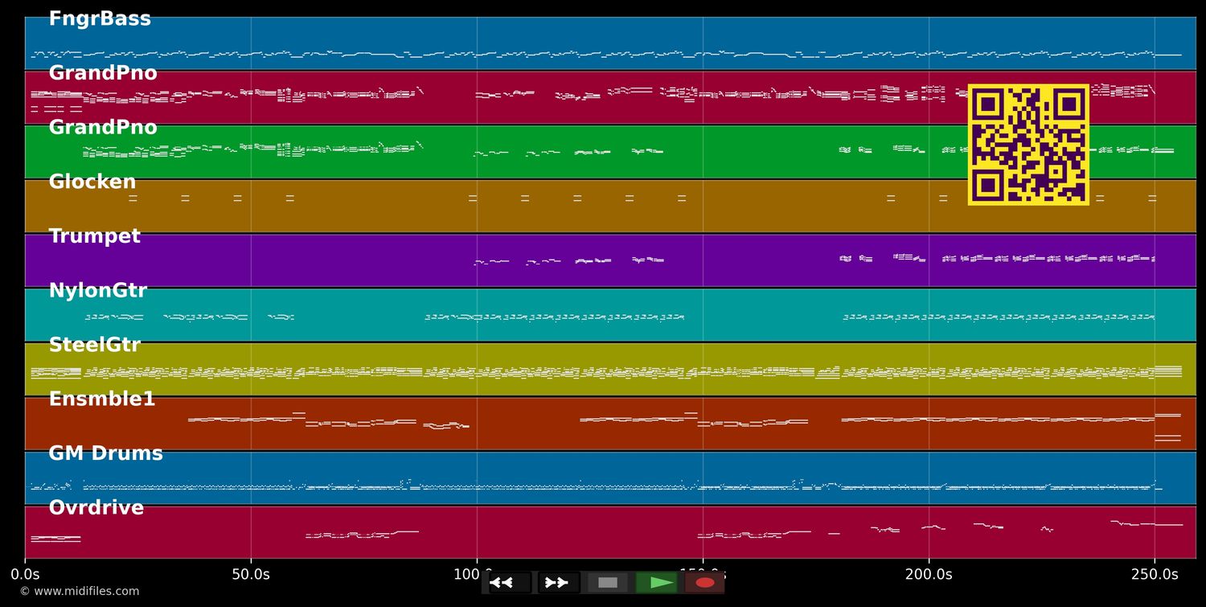Click the GrandPno label in green lane
Viewport: 1206px width, 607px height.
click(103, 128)
